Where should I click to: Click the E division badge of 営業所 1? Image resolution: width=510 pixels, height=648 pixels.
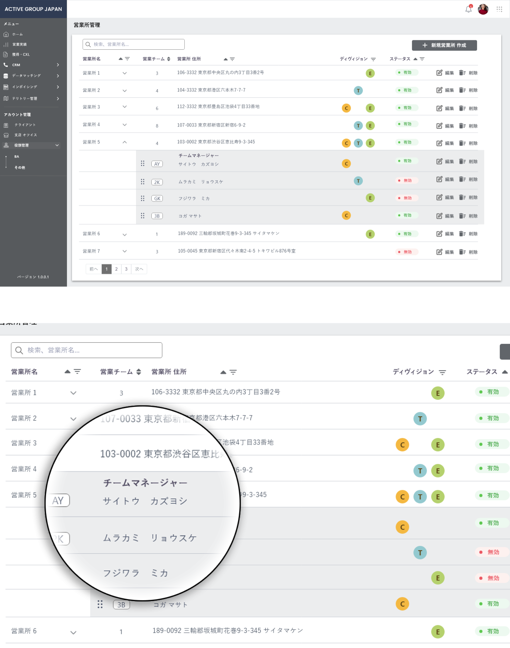point(370,73)
